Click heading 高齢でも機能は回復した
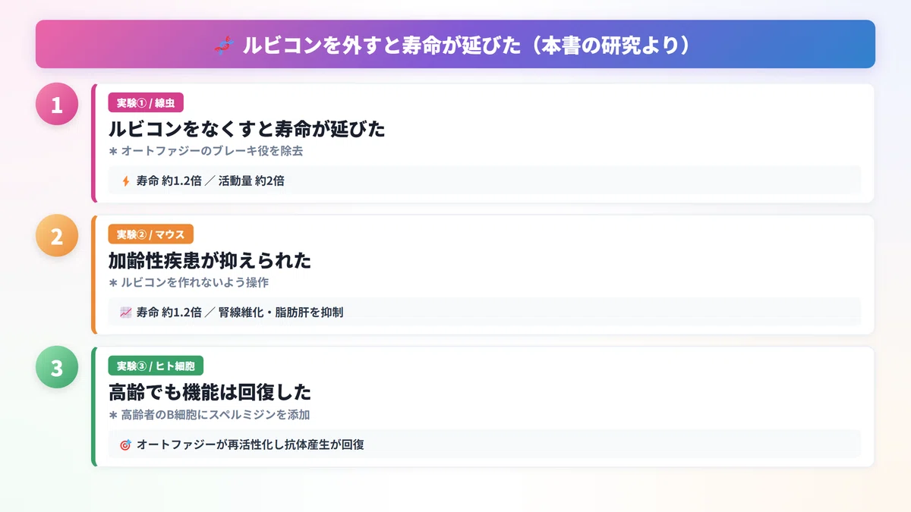 pyautogui.click(x=210, y=393)
